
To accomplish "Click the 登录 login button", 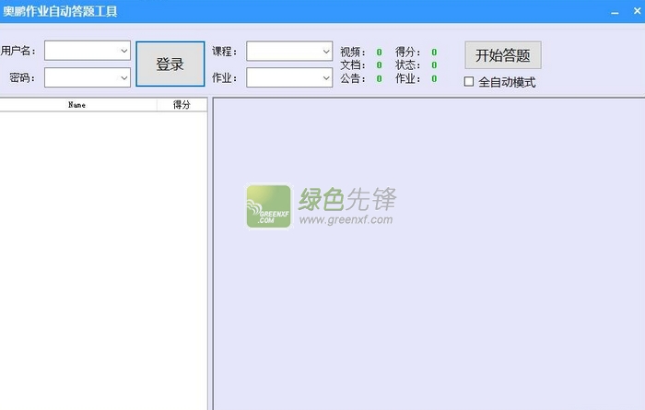I will (170, 64).
